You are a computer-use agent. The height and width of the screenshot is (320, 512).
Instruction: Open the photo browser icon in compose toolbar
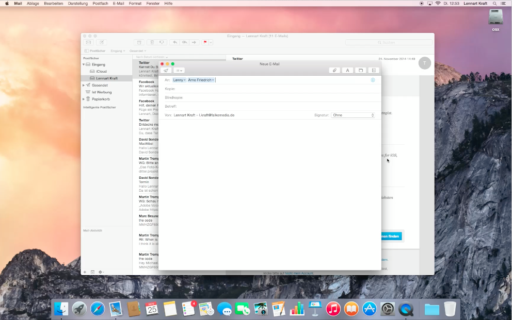pyautogui.click(x=360, y=71)
